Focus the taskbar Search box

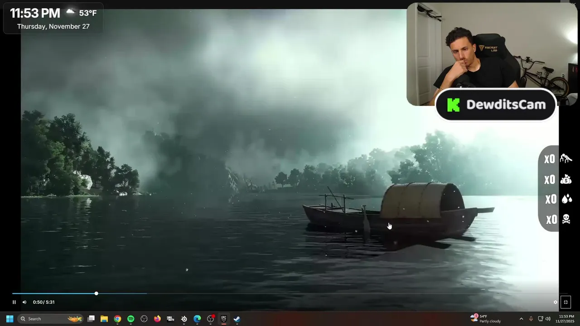pos(50,319)
